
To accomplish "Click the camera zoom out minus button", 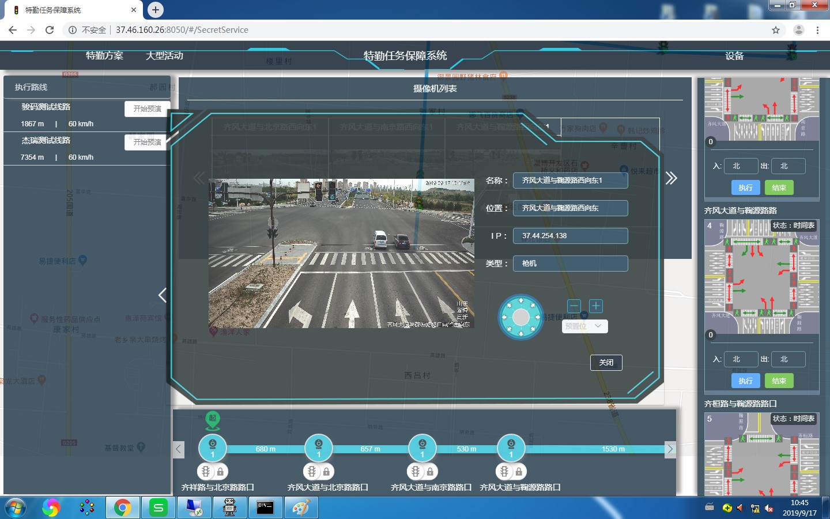I will pos(574,306).
